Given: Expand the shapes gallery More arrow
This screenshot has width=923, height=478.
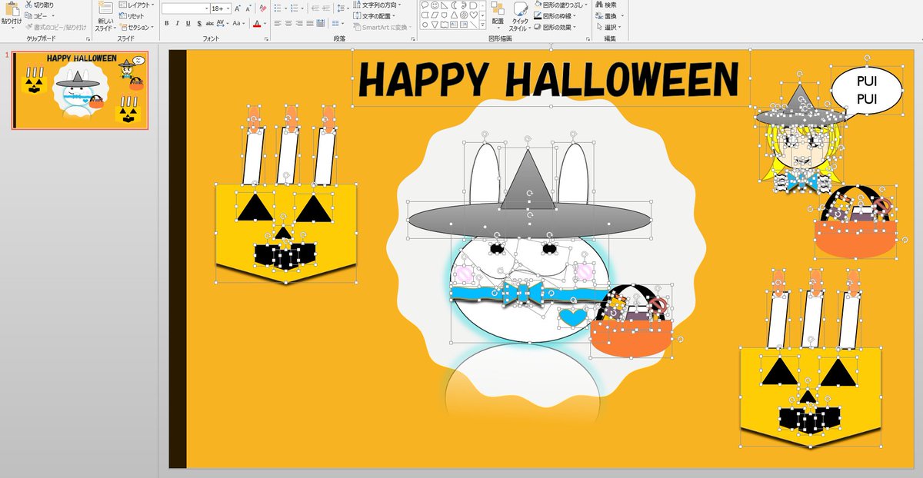Looking at the screenshot, I should pos(482,25).
